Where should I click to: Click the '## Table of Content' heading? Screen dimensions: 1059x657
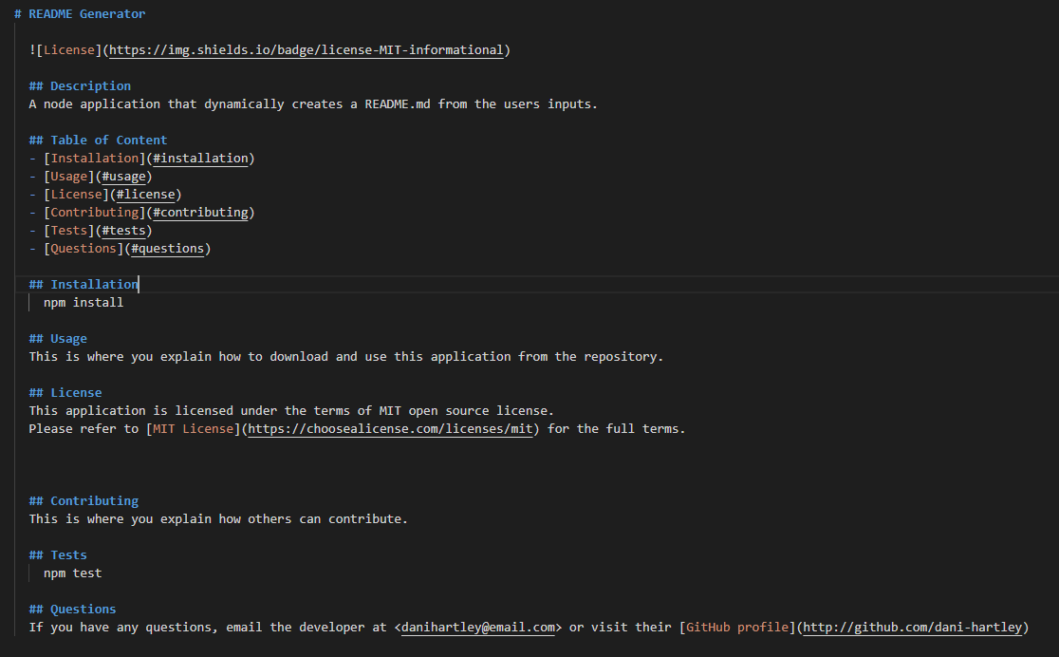coord(98,140)
